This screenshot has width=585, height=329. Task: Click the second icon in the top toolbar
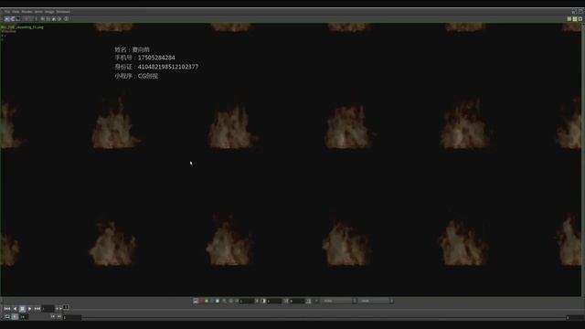[12, 18]
